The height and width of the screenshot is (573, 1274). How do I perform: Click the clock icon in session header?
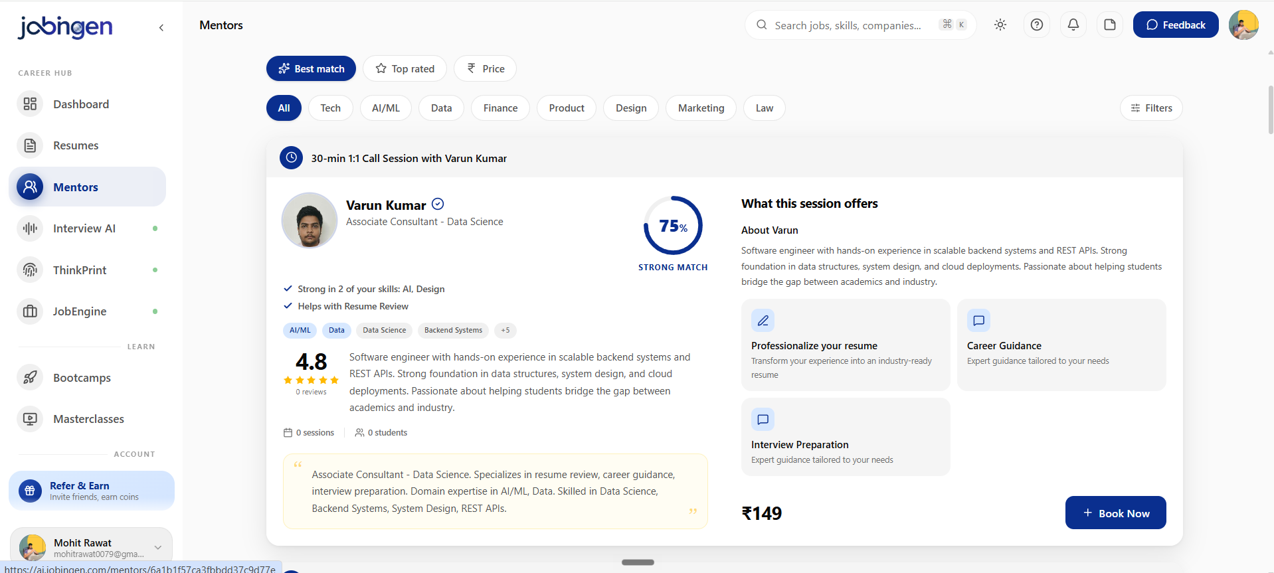291,158
